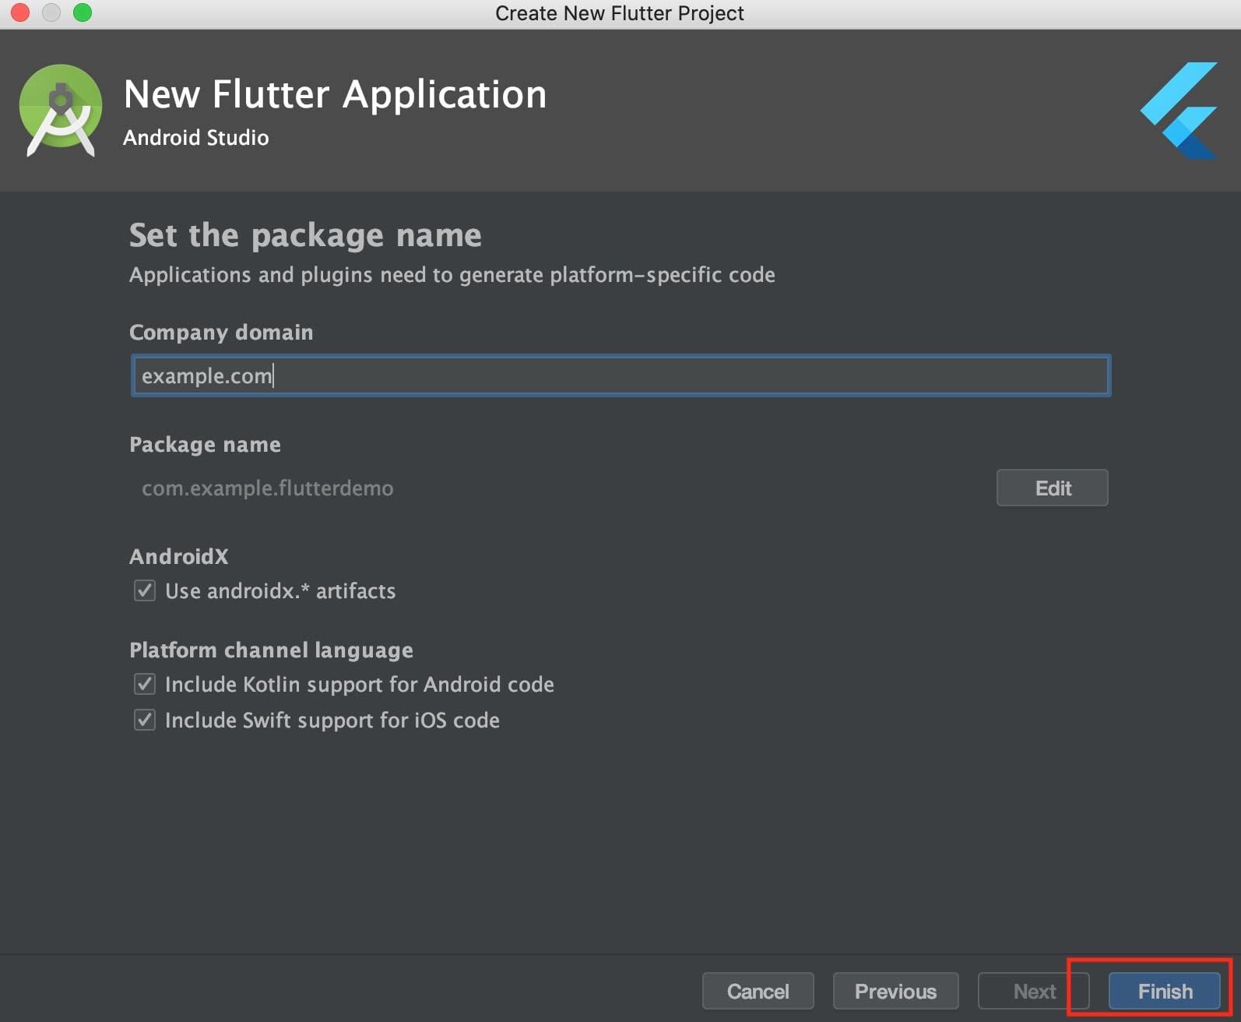Click the disabled Next button

coord(1034,991)
